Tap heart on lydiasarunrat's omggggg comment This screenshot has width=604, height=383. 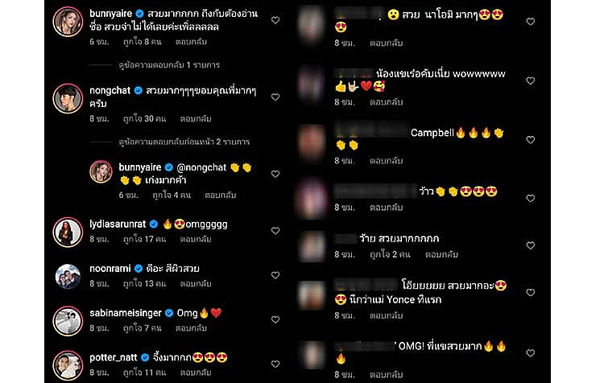275,231
